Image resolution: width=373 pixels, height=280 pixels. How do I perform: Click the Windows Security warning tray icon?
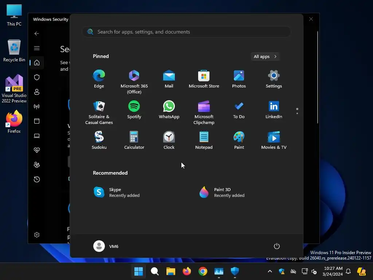click(282, 271)
